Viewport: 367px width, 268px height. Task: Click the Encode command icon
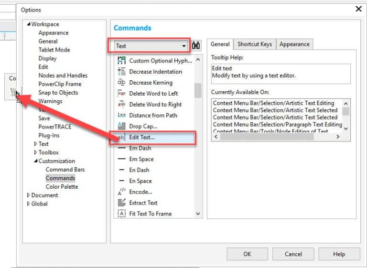pyautogui.click(x=121, y=192)
